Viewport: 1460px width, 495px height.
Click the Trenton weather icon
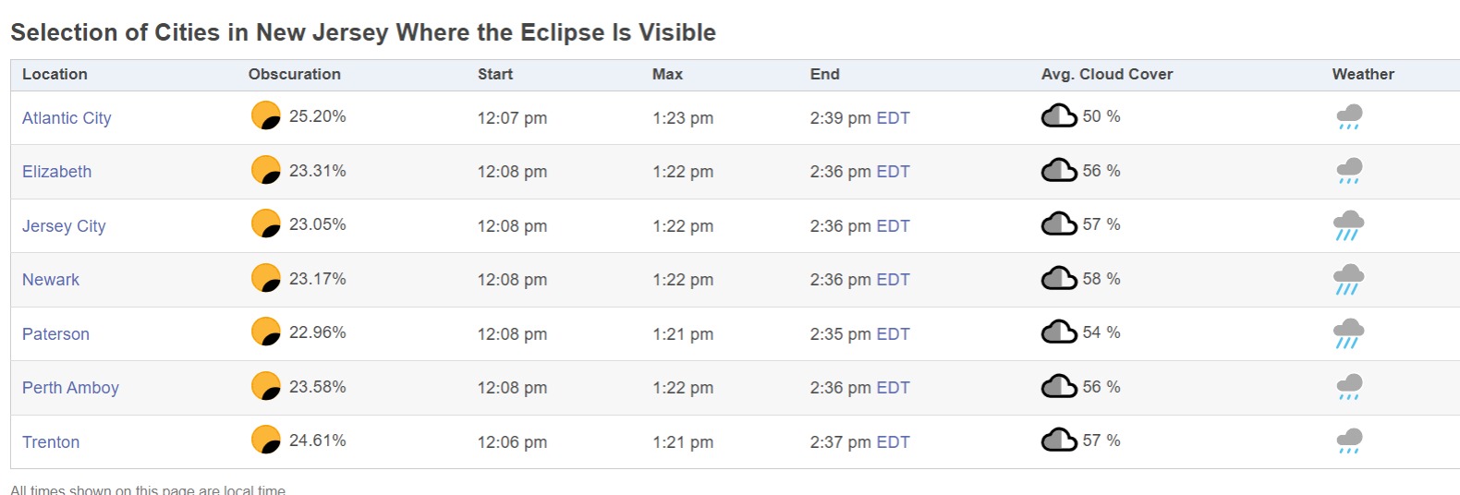tap(1349, 441)
